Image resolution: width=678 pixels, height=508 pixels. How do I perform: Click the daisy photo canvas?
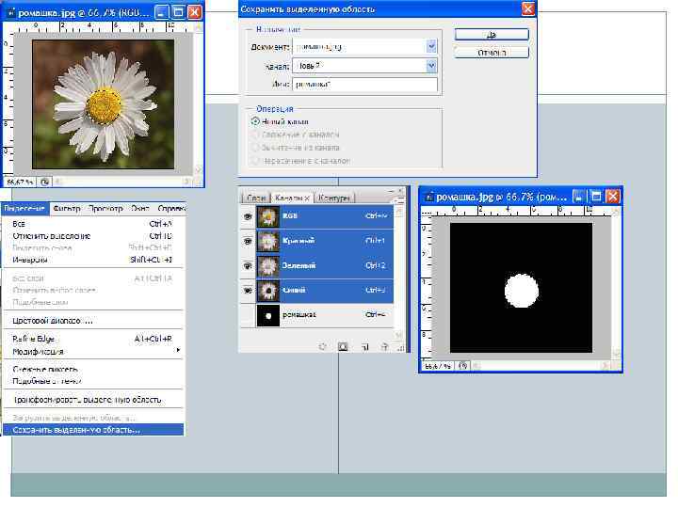tap(104, 104)
